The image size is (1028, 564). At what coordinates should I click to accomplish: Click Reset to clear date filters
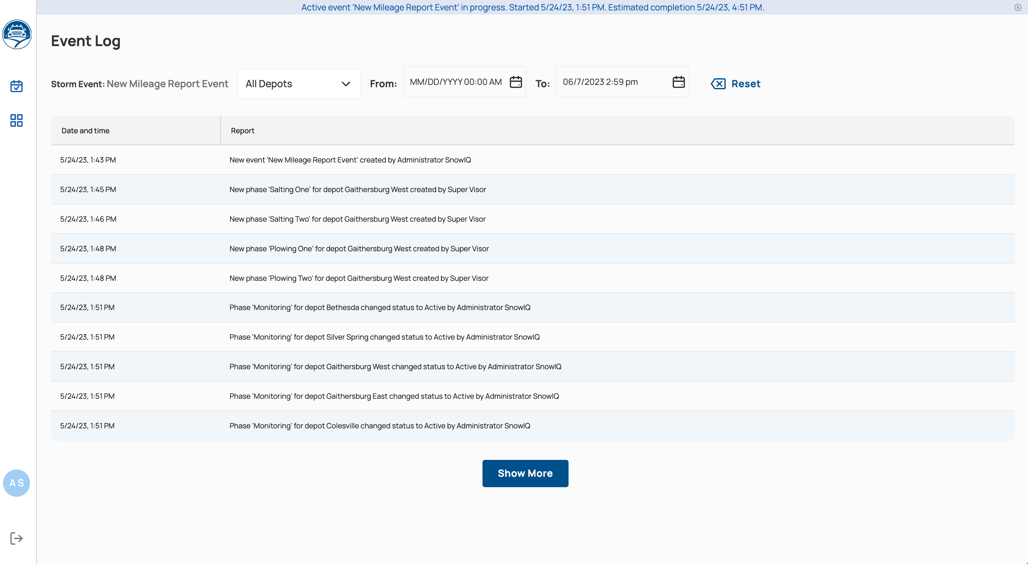click(x=736, y=83)
